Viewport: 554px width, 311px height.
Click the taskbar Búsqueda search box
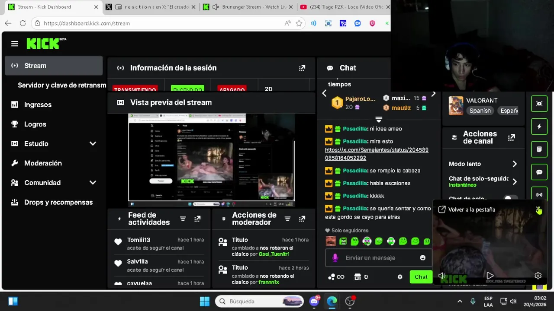(x=261, y=301)
